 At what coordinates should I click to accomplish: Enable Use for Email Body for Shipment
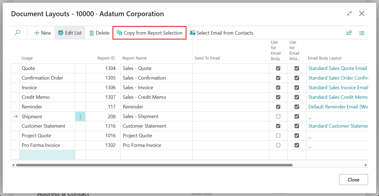click(278, 116)
